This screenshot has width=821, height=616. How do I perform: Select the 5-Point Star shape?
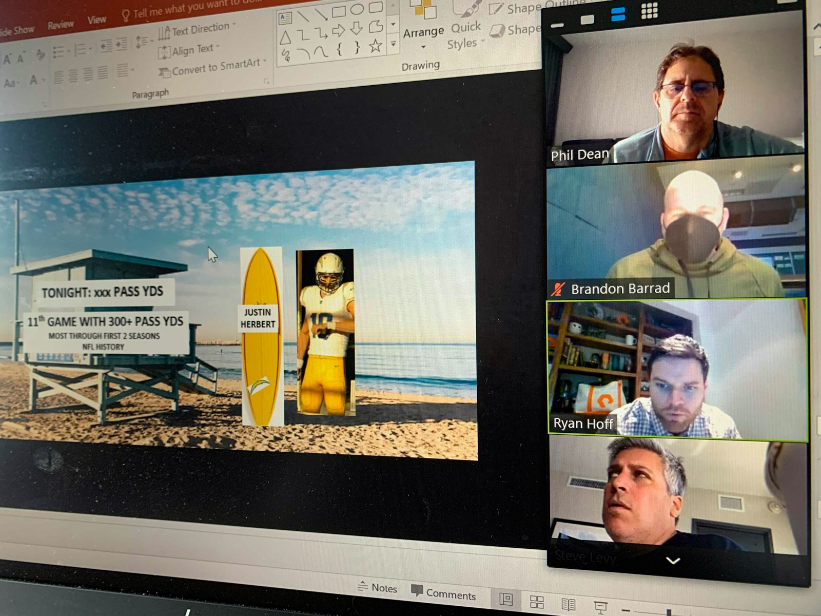click(x=376, y=46)
